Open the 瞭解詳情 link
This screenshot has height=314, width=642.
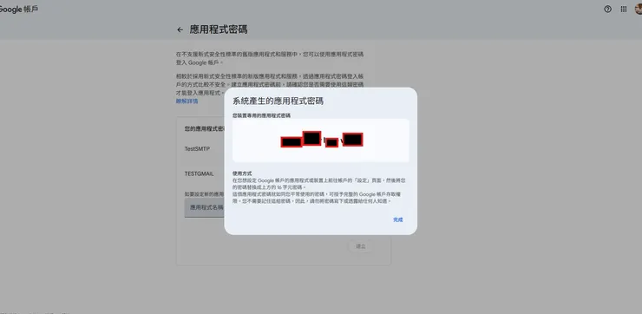click(187, 101)
